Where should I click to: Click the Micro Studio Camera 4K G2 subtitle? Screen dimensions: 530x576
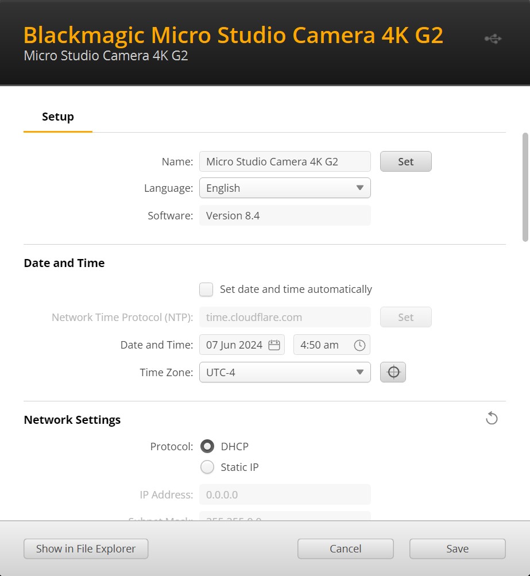[106, 56]
